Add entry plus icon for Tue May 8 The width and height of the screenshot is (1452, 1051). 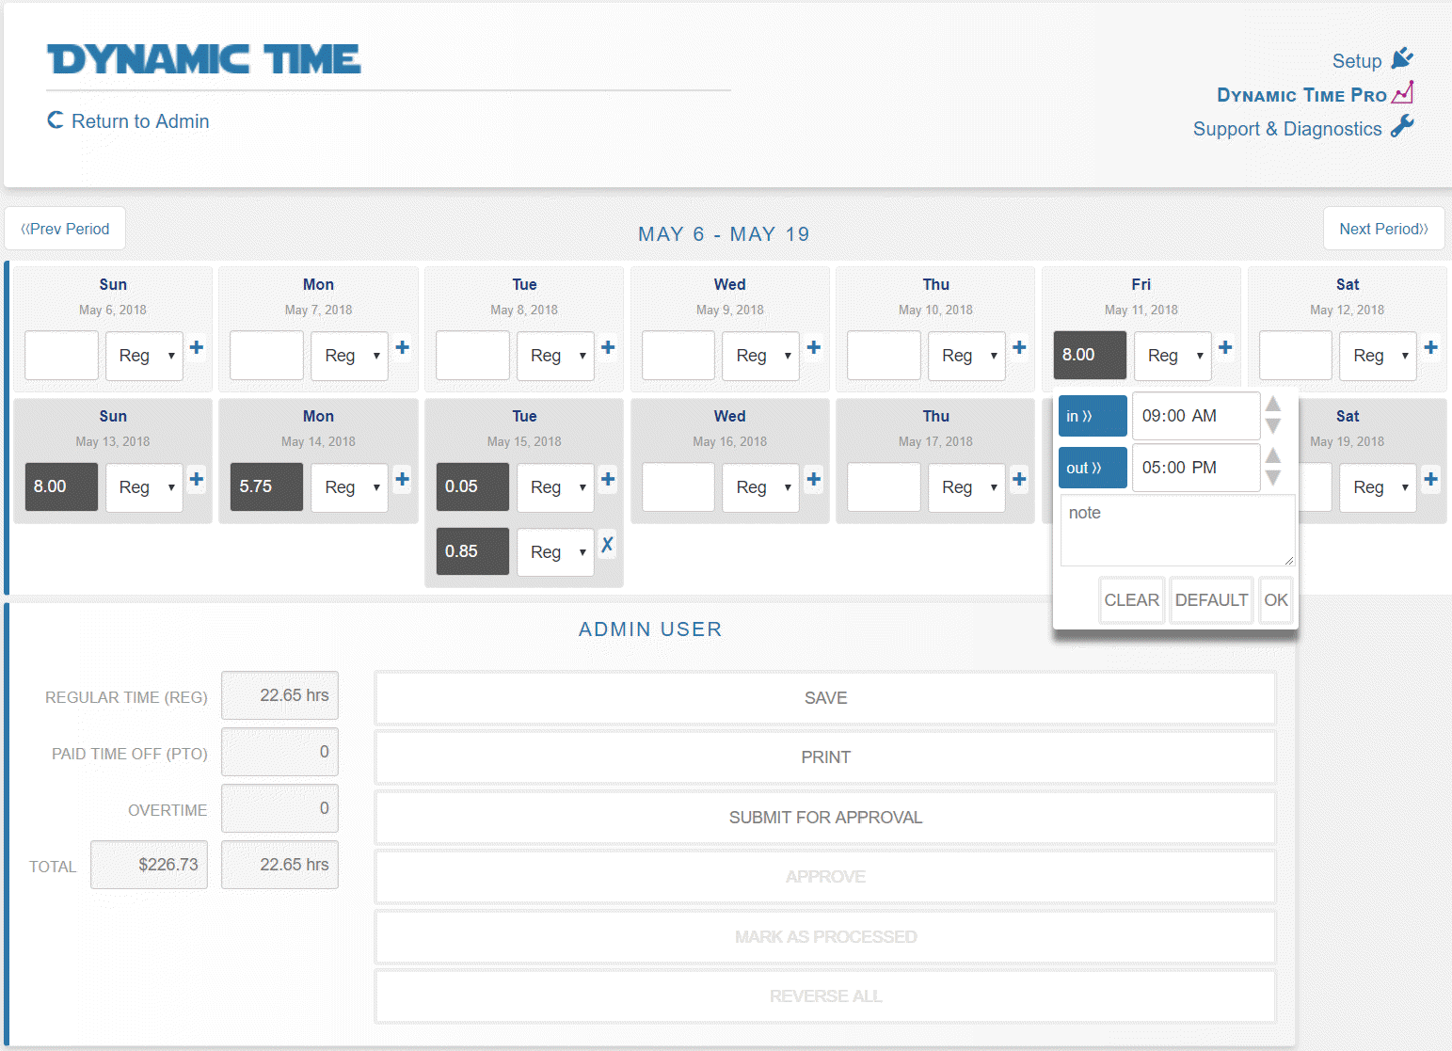(608, 347)
